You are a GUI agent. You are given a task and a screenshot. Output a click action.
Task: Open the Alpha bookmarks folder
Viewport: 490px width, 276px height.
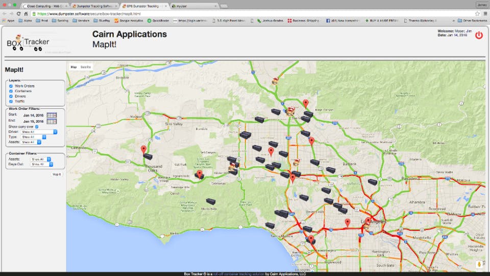coord(26,20)
